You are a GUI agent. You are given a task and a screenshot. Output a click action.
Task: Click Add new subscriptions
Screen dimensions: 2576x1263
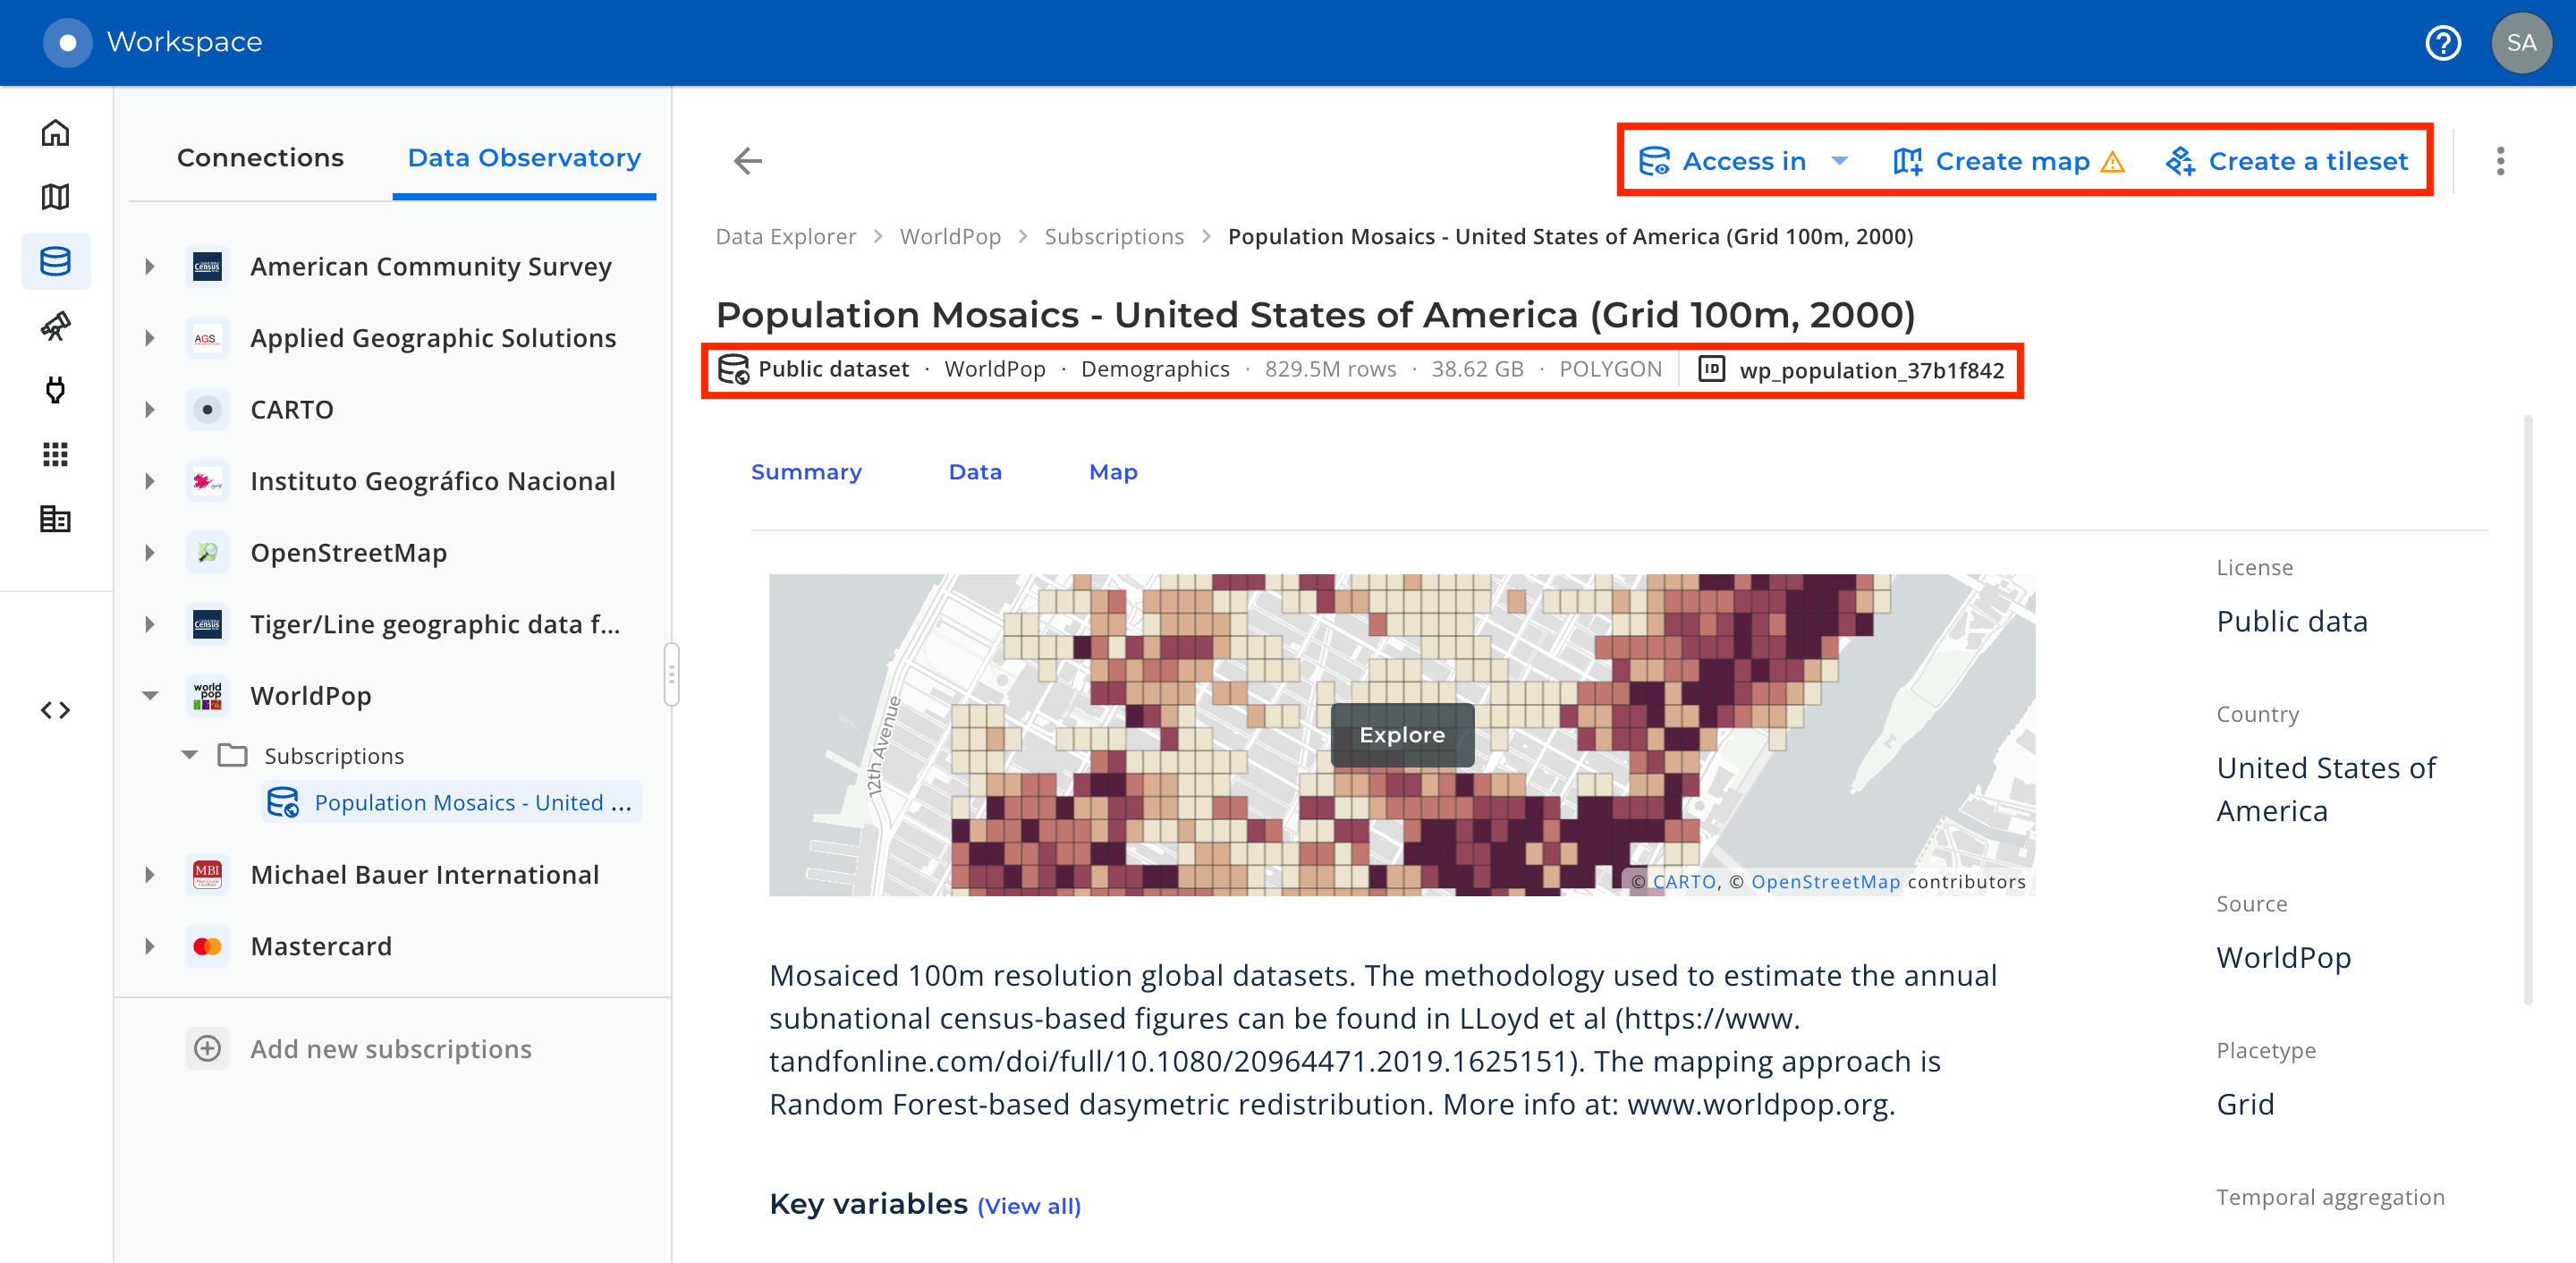click(390, 1049)
